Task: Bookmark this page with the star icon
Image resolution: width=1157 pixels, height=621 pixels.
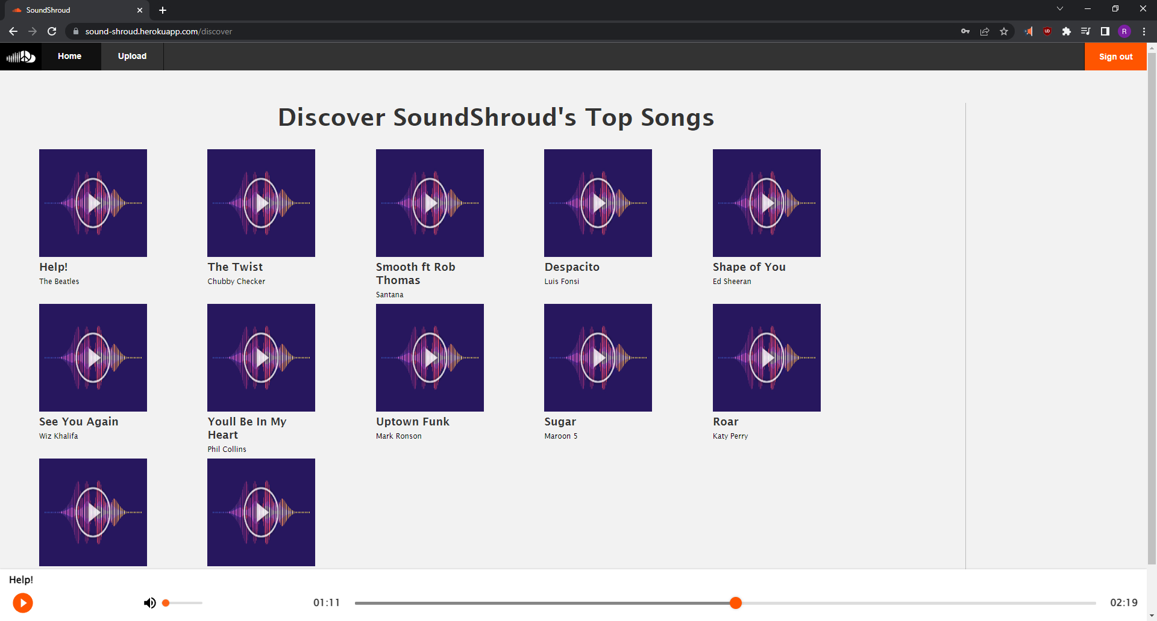Action: [1004, 31]
